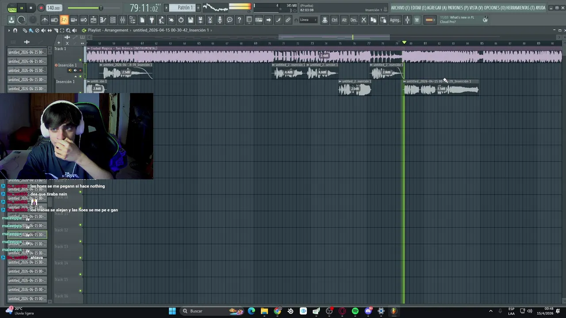This screenshot has height=318, width=566.
Task: Toggle wait for input recording
Action: pyautogui.click(x=54, y=20)
